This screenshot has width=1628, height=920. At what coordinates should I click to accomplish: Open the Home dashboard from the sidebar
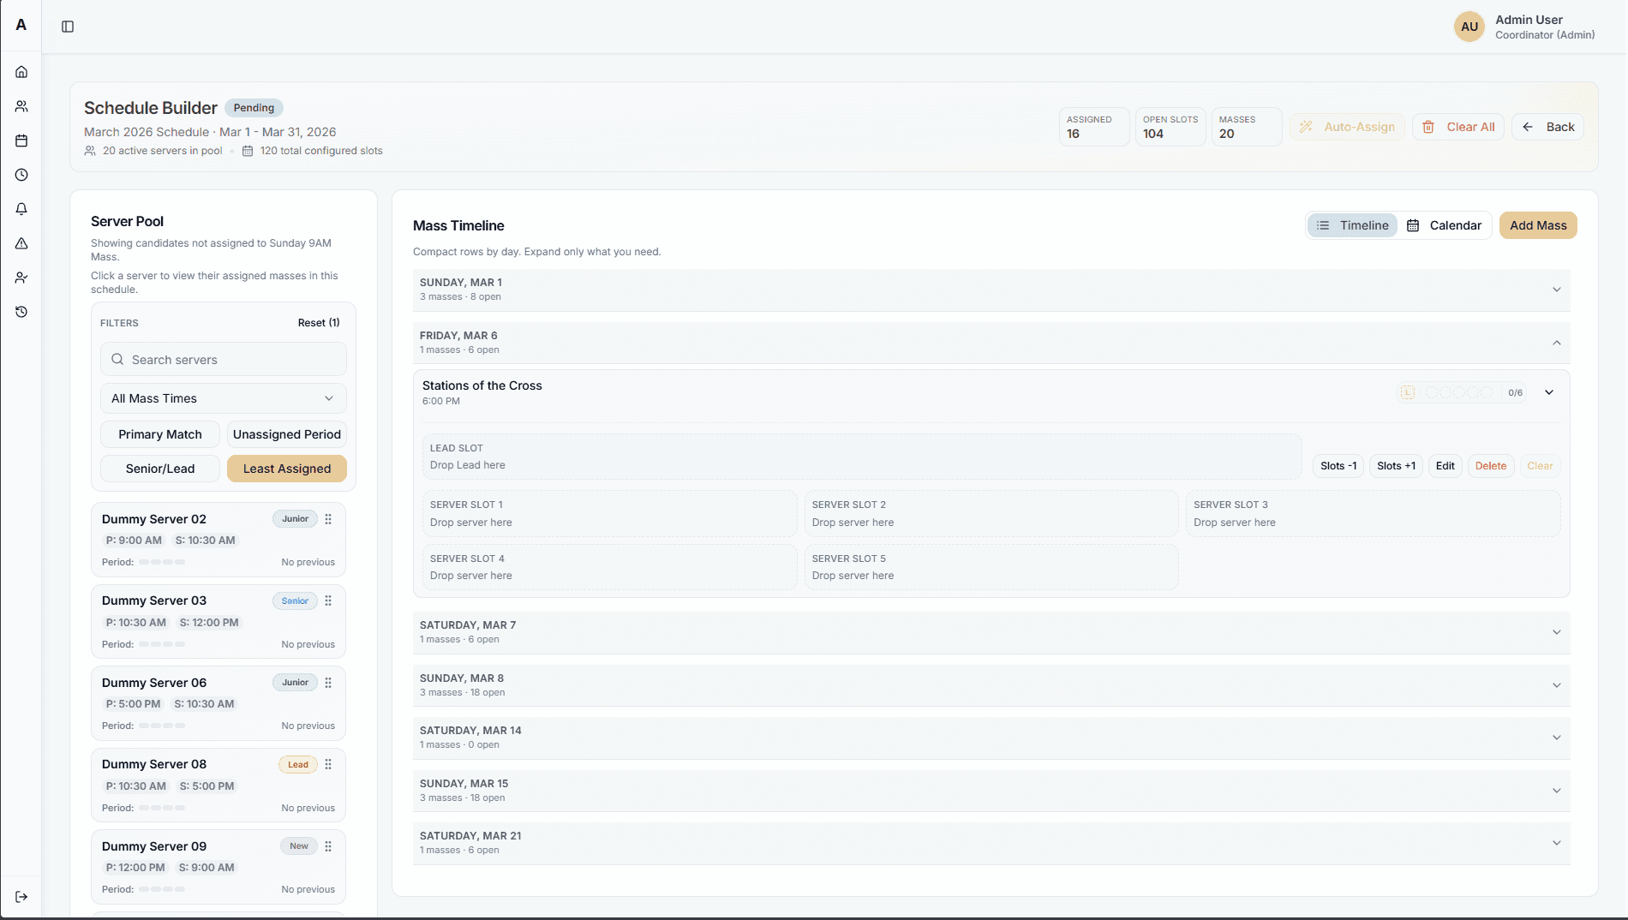click(21, 72)
